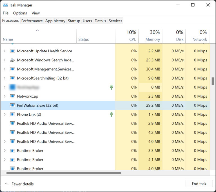Sort processes by CPU column header
The image size is (216, 192).
(127, 36)
